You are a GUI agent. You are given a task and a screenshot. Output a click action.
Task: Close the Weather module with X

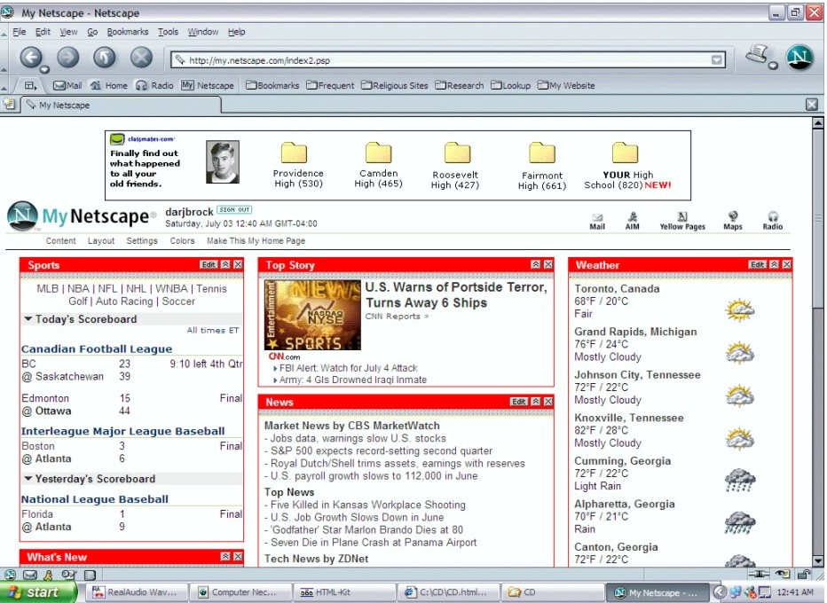click(x=786, y=264)
